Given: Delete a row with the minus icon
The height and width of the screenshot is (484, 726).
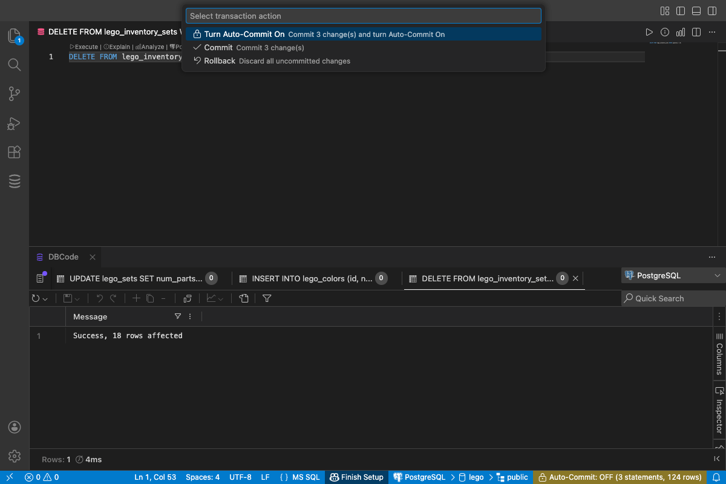Looking at the screenshot, I should (x=163, y=298).
